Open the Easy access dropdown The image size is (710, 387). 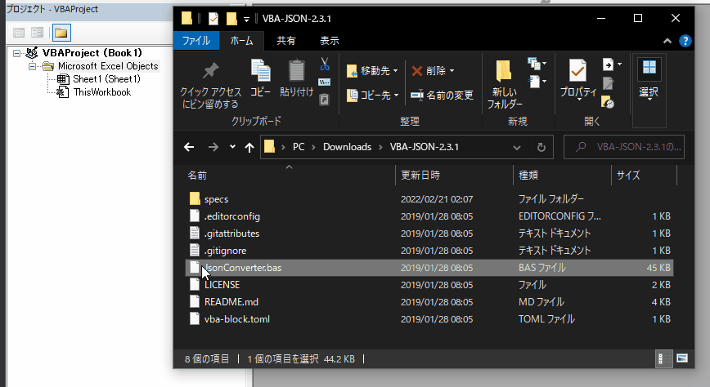click(x=537, y=82)
